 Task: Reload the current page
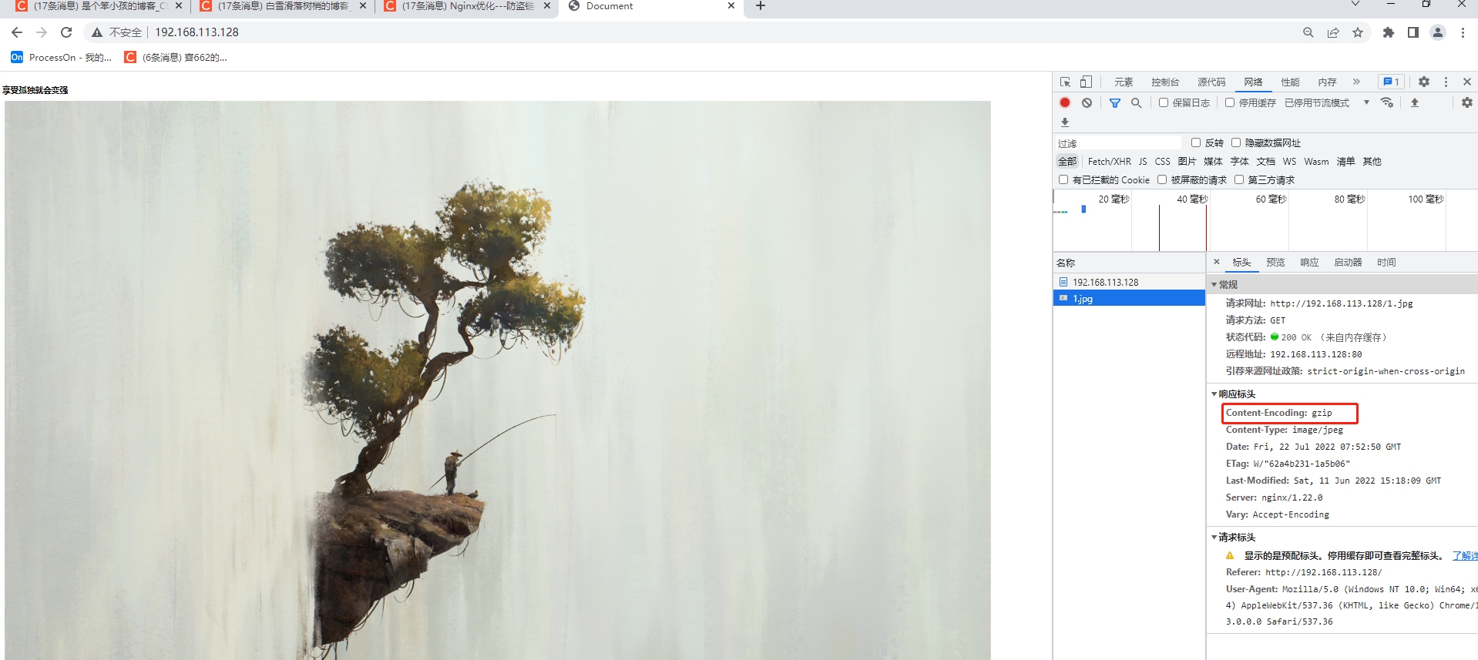66,32
